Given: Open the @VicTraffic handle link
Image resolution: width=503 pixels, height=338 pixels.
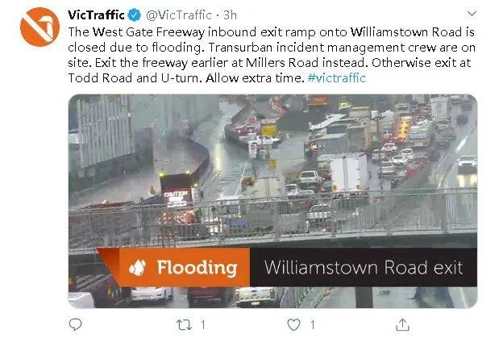Looking at the screenshot, I should (179, 15).
